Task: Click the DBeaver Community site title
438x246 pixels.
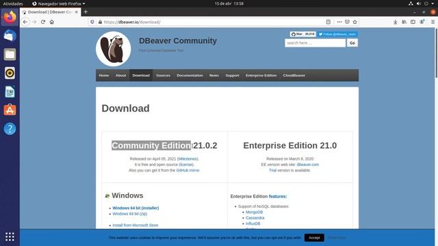Action: click(178, 41)
